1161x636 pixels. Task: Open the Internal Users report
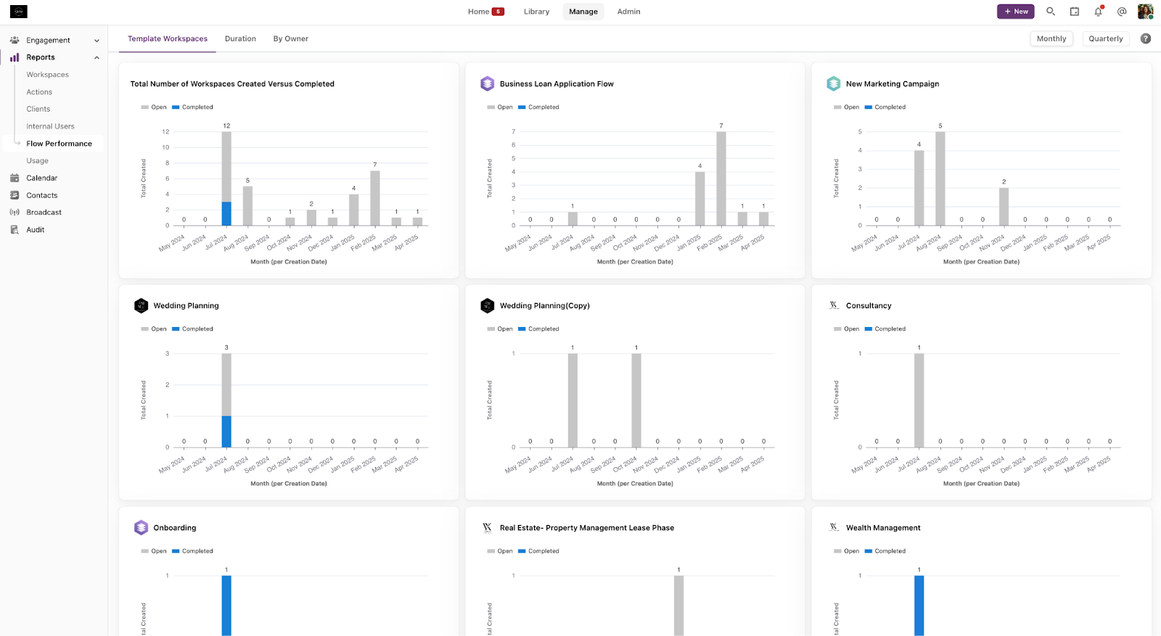pos(51,126)
